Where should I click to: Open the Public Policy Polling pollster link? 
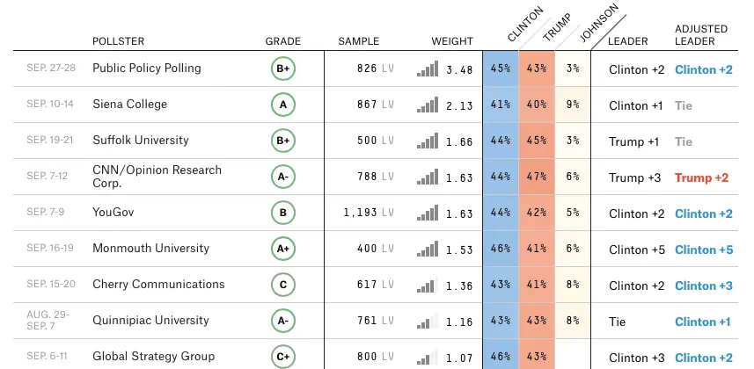[x=147, y=69]
